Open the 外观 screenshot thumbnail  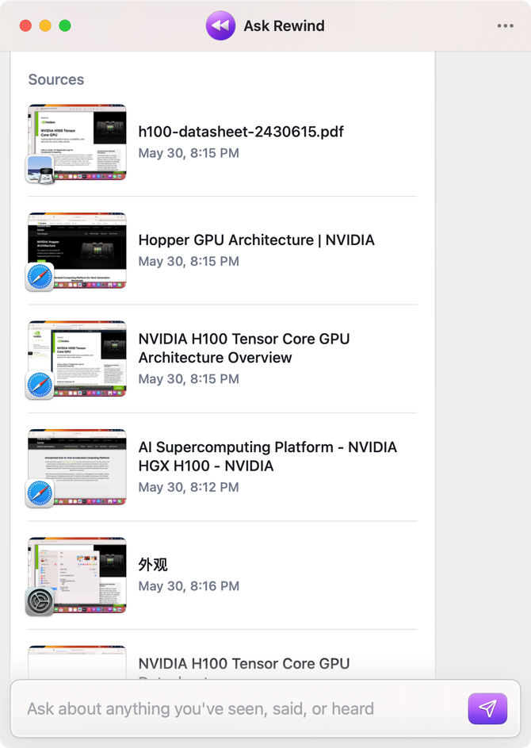(x=77, y=575)
